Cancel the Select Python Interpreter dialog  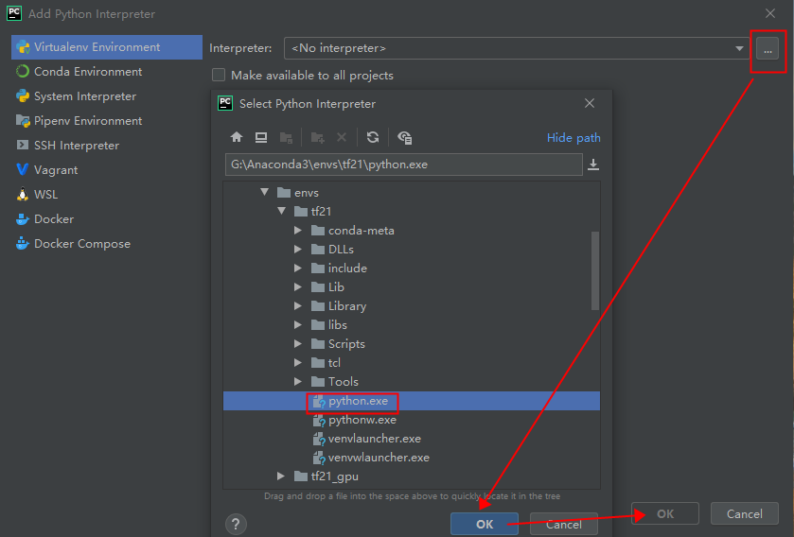(x=564, y=525)
